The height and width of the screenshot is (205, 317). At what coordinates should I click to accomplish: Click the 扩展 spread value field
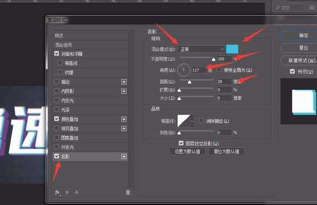coord(224,90)
